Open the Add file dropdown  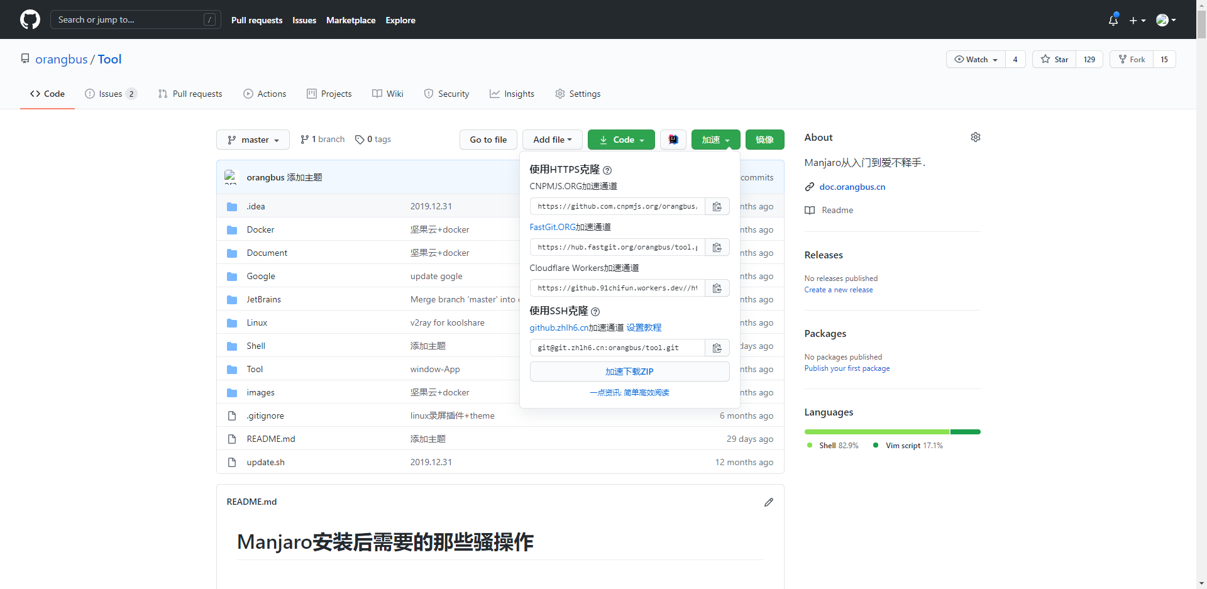[x=552, y=140]
